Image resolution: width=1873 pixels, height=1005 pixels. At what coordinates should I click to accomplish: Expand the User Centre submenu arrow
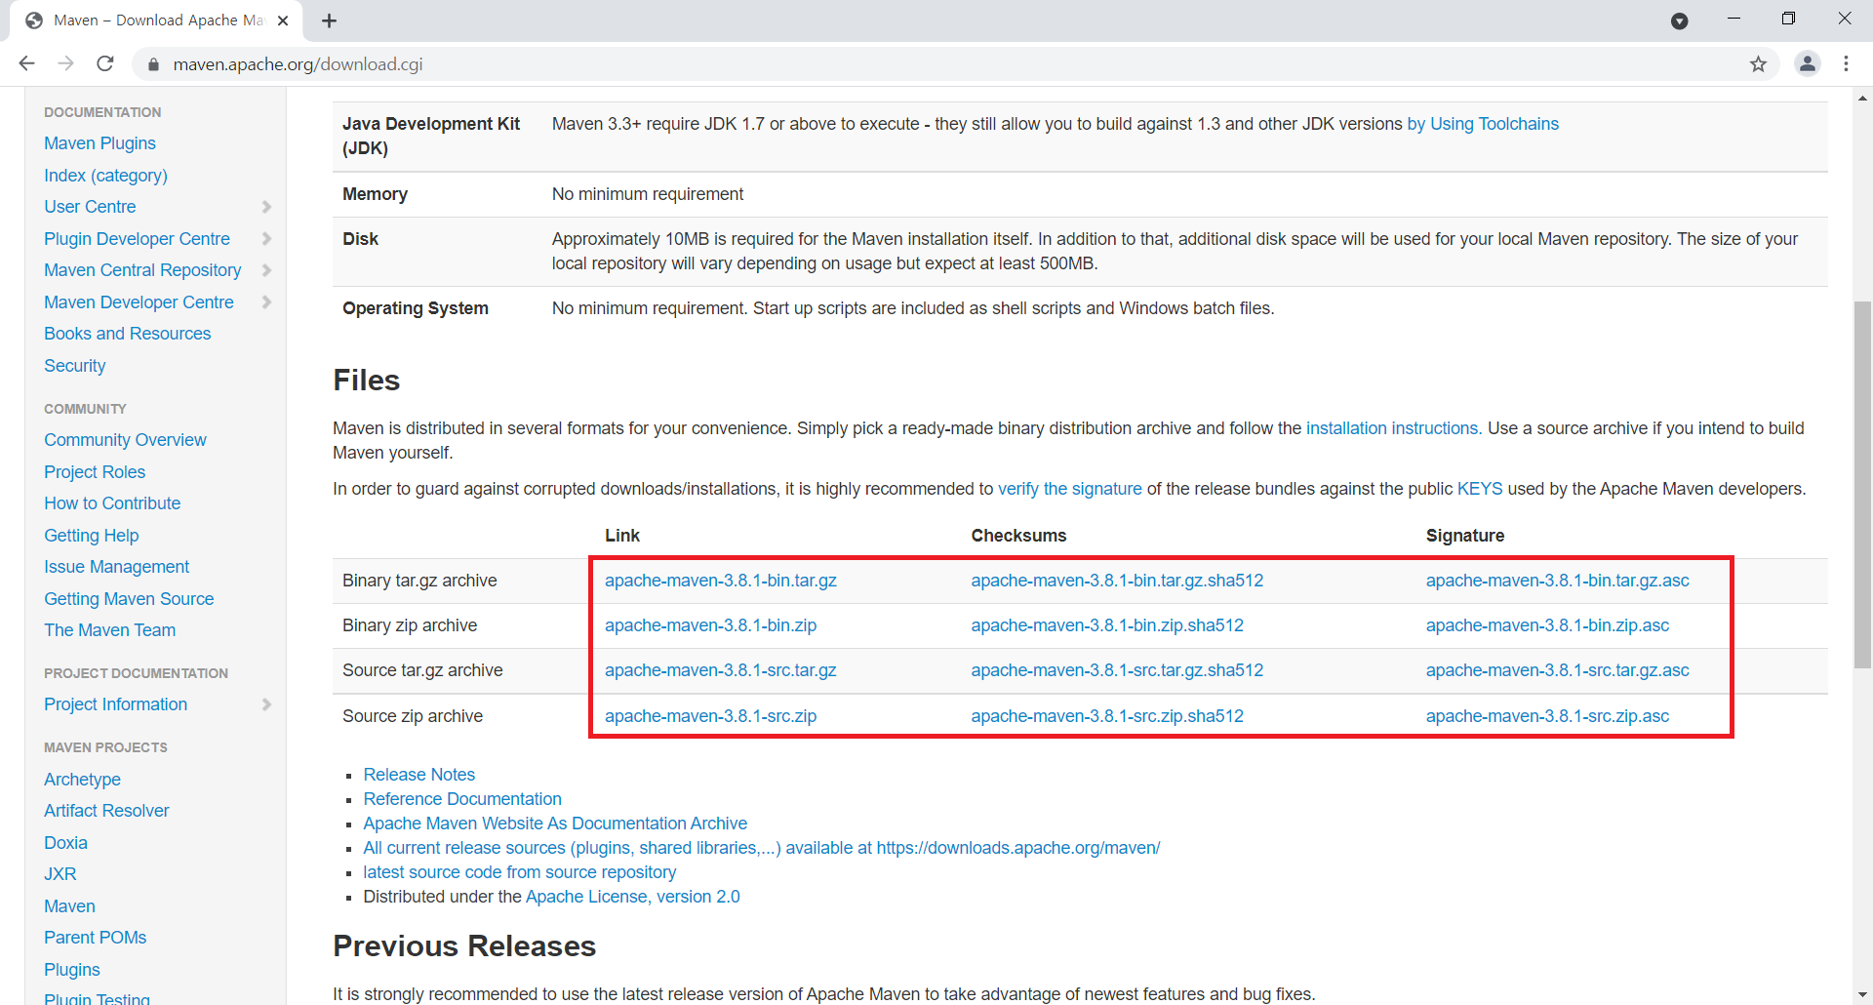[266, 207]
